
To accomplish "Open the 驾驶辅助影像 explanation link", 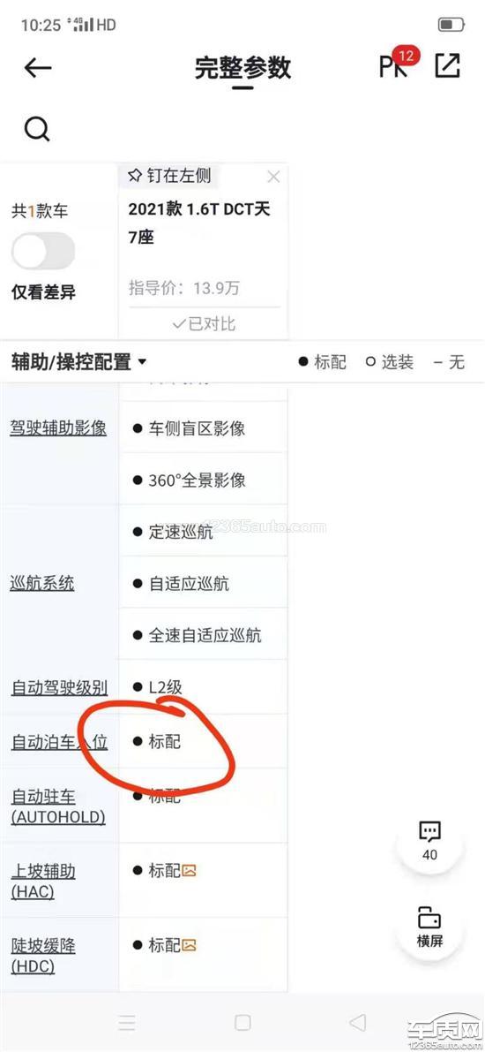I will [x=58, y=428].
